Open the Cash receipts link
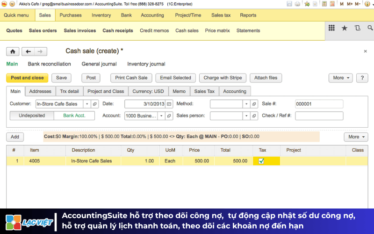This screenshot has width=374, height=234. 118,30
